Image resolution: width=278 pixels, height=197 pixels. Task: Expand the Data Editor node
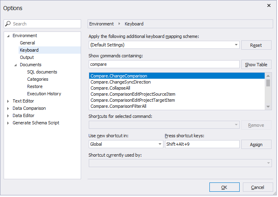[x=8, y=116]
